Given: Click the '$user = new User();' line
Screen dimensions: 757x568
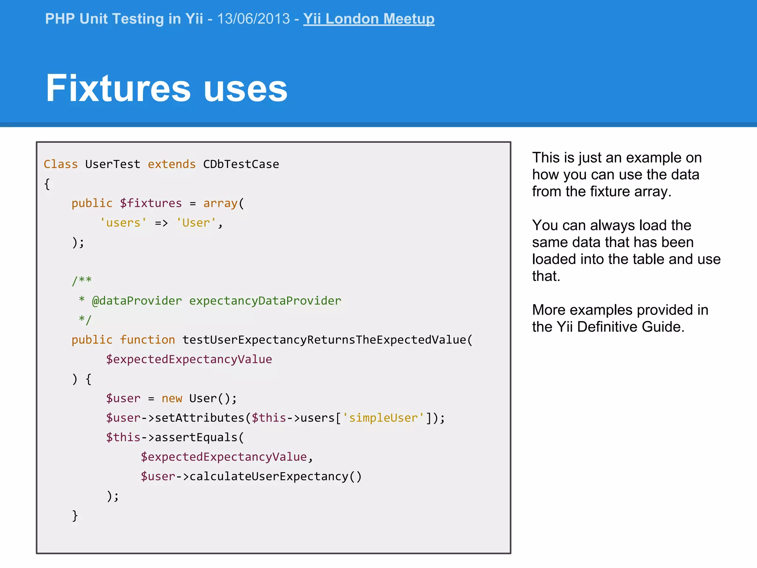Looking at the screenshot, I should pyautogui.click(x=171, y=398).
